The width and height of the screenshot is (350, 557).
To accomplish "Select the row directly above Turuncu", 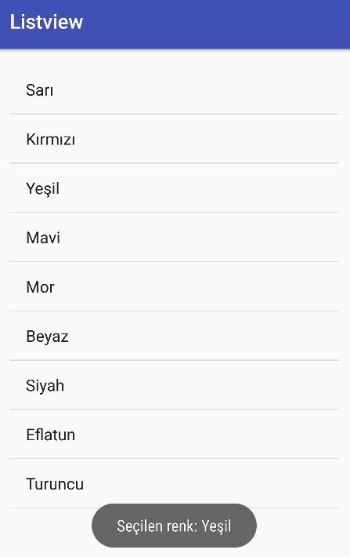I will pos(174,435).
